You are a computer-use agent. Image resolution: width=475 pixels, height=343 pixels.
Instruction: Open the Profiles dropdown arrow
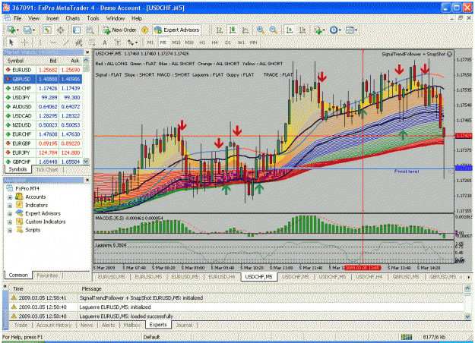click(33, 30)
